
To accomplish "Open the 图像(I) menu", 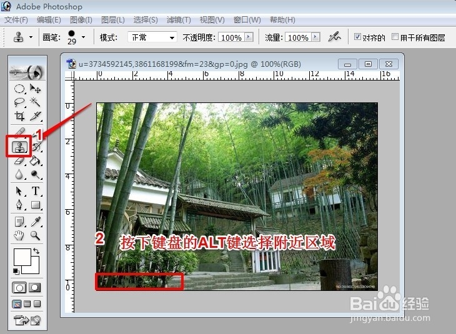I will point(81,20).
